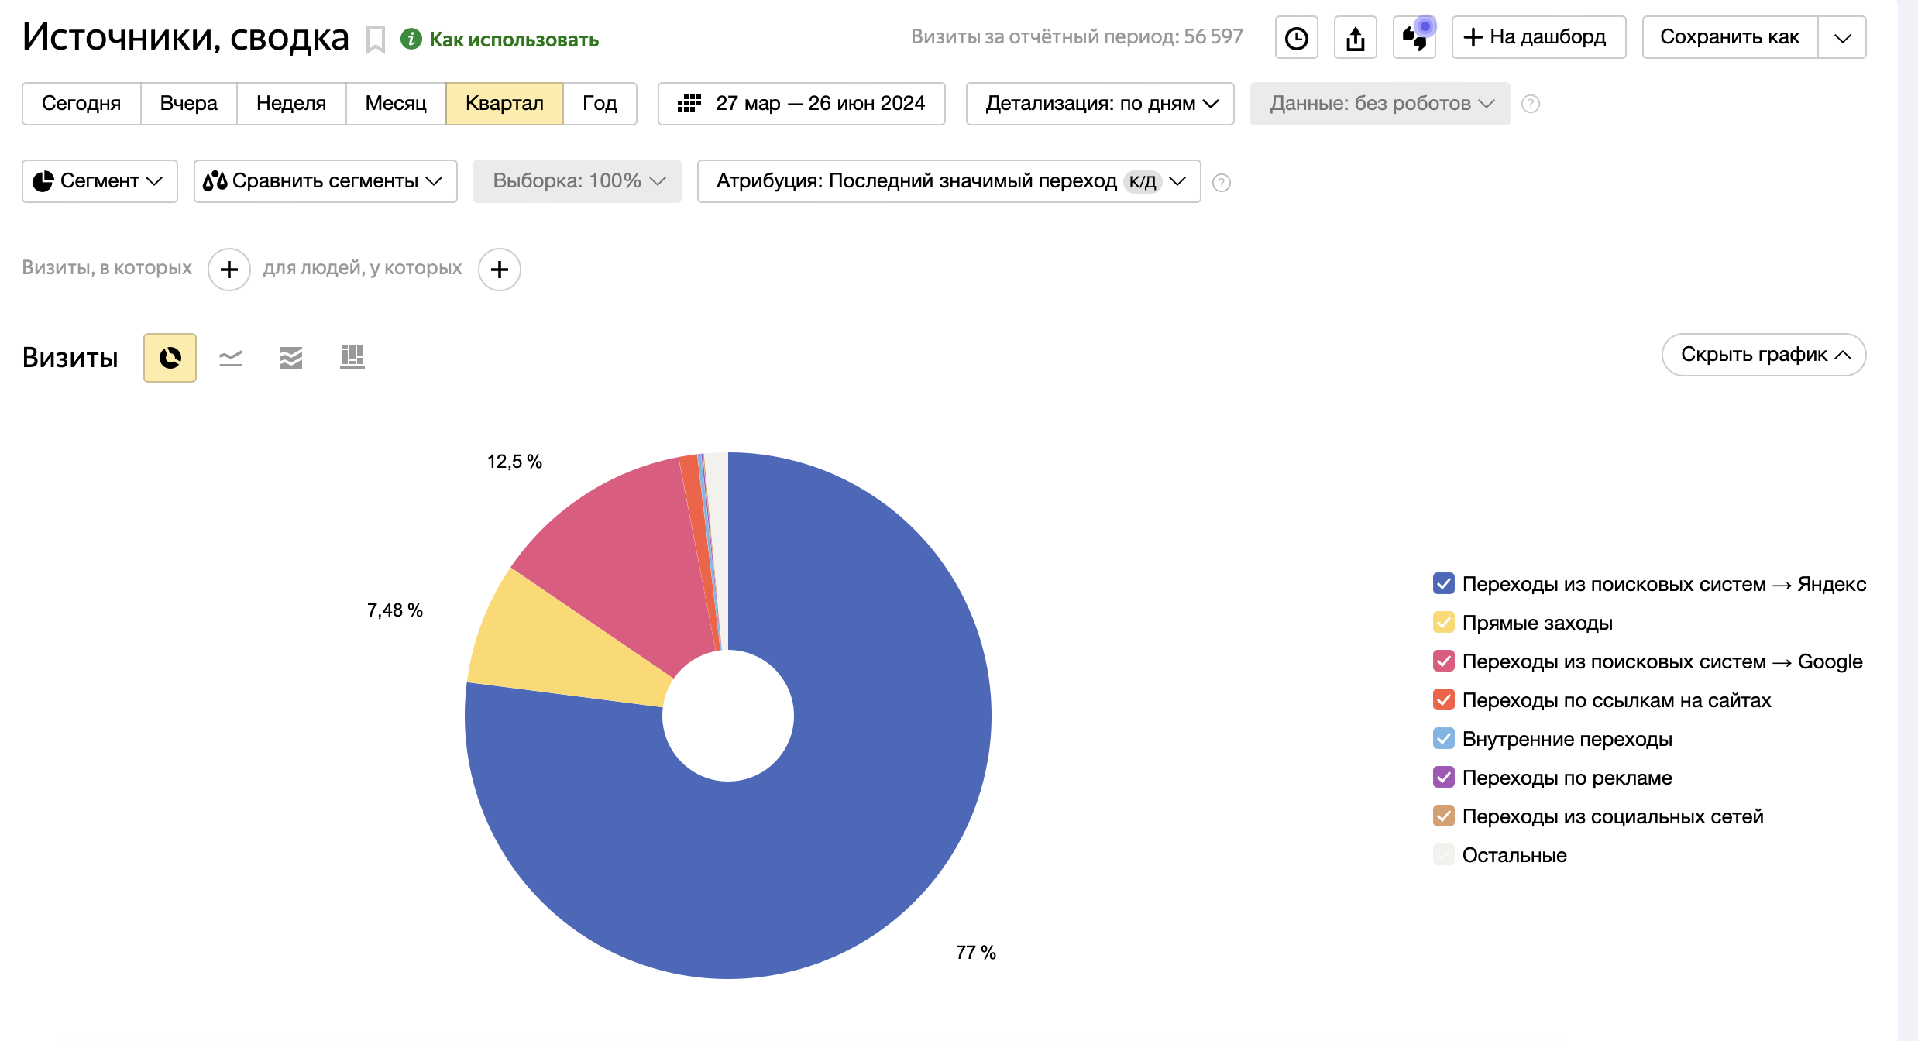This screenshot has height=1041, width=1918.
Task: Switch to pie chart view
Action: point(170,358)
